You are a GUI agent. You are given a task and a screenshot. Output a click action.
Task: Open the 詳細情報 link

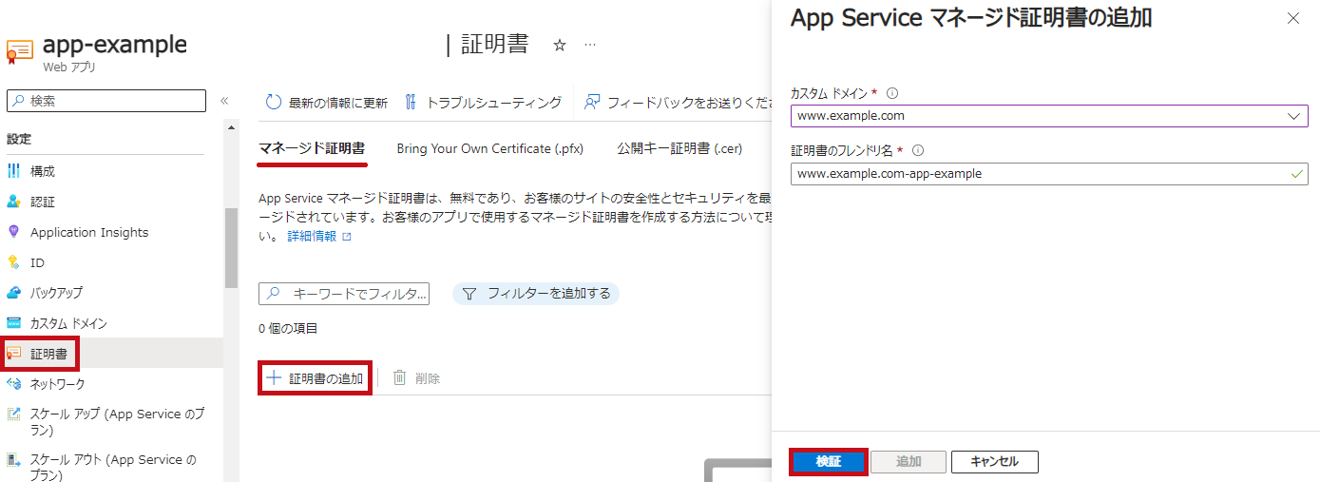(312, 237)
